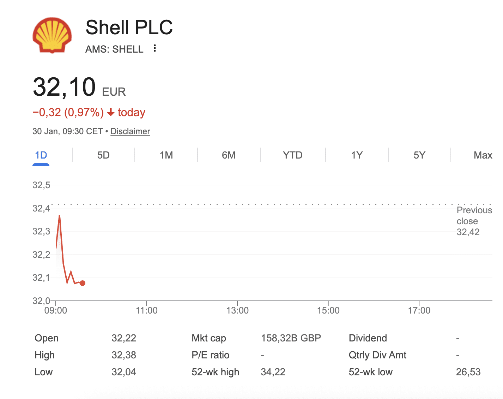This screenshot has height=399, width=503.
Task: Select the YTD tab
Action: point(292,155)
